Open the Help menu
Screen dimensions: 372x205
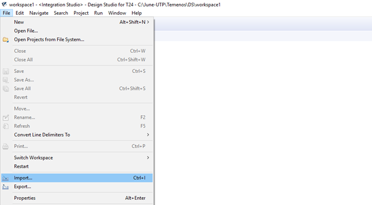[137, 13]
